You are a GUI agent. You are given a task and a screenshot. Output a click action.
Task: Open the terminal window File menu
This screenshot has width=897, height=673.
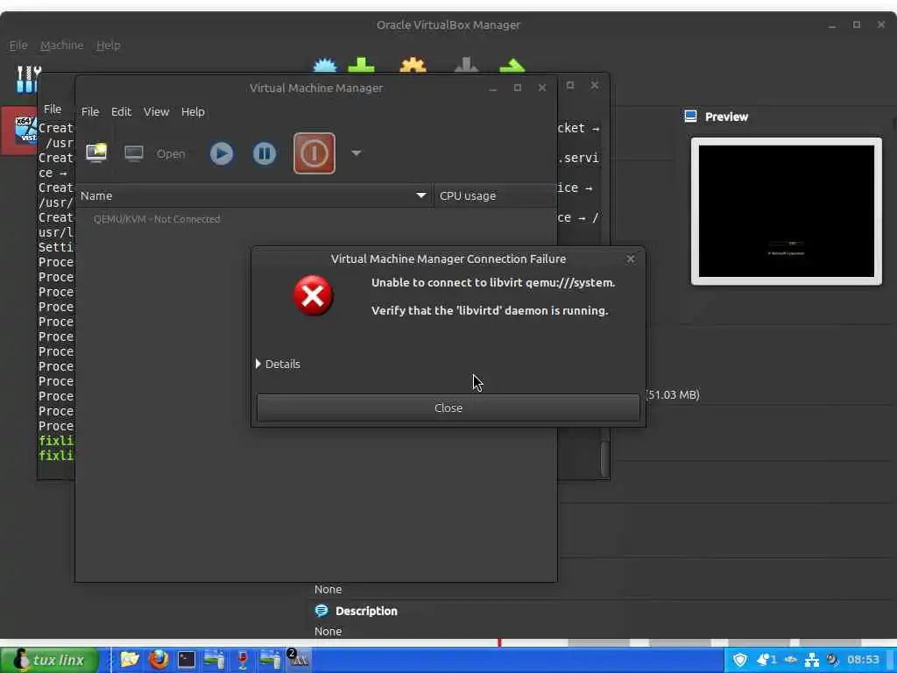point(52,109)
